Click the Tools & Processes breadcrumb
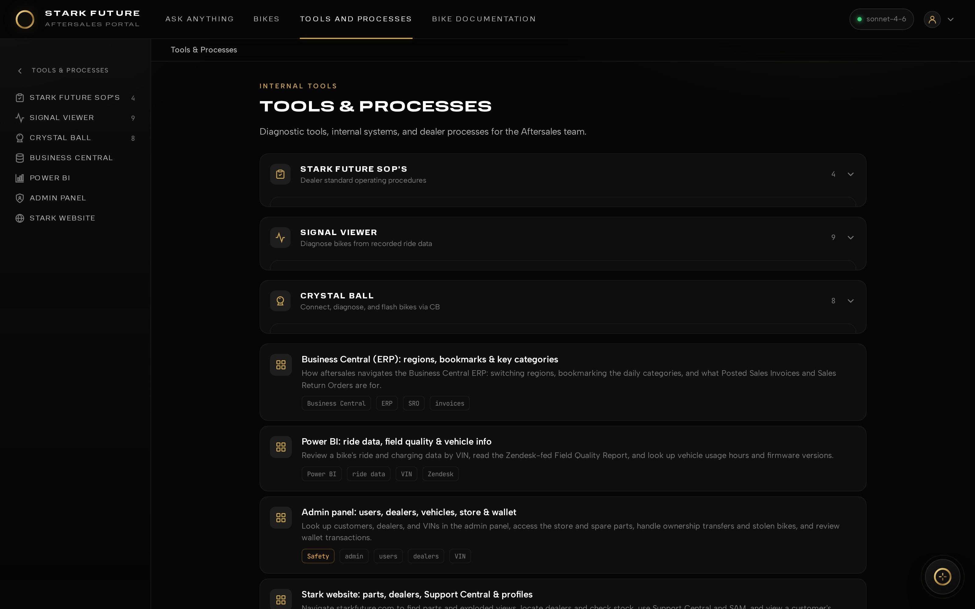975x609 pixels. point(204,50)
